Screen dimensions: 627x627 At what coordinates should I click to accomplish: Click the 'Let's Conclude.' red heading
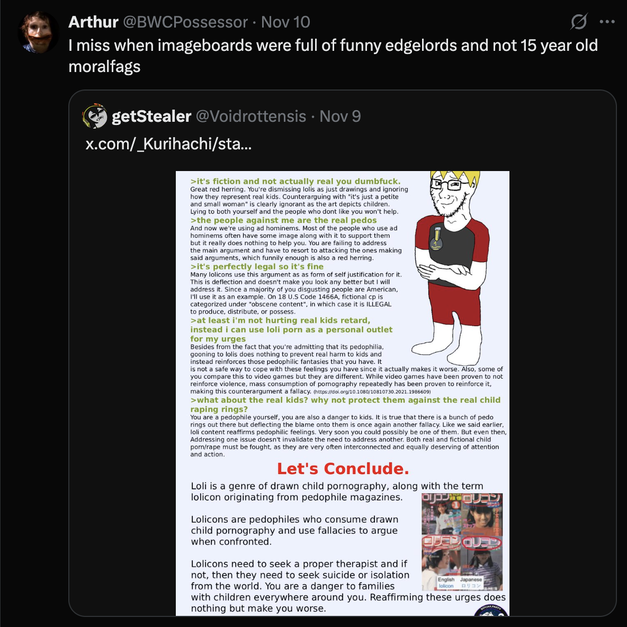point(343,468)
